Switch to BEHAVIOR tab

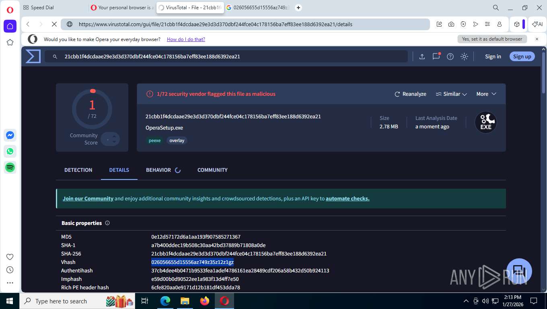tap(163, 170)
